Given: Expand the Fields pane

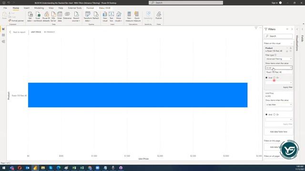Looking at the screenshot, I should [302, 29].
